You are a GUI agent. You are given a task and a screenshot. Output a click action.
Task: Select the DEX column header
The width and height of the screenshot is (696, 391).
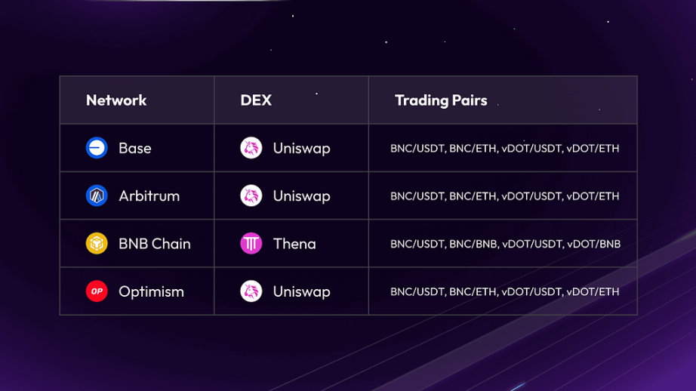pos(256,100)
